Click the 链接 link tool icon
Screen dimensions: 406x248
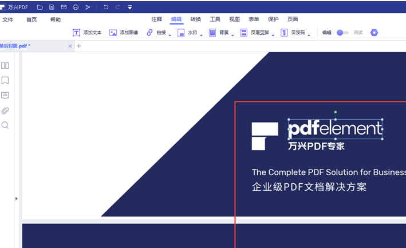point(149,33)
